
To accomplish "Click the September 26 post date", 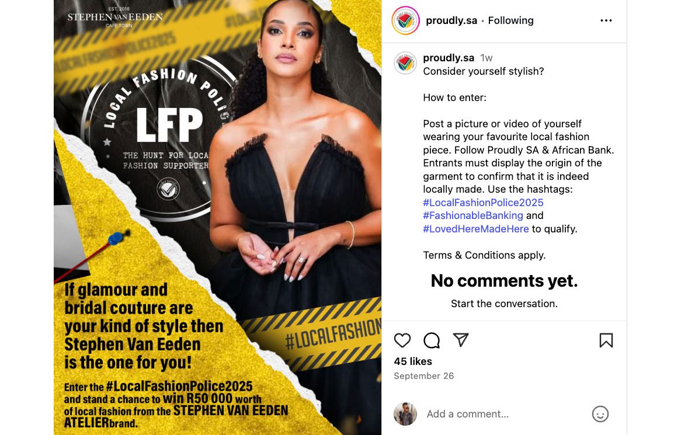I will point(424,376).
